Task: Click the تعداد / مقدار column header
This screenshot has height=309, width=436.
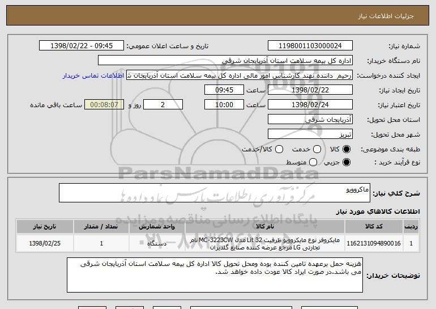Action: (101, 227)
